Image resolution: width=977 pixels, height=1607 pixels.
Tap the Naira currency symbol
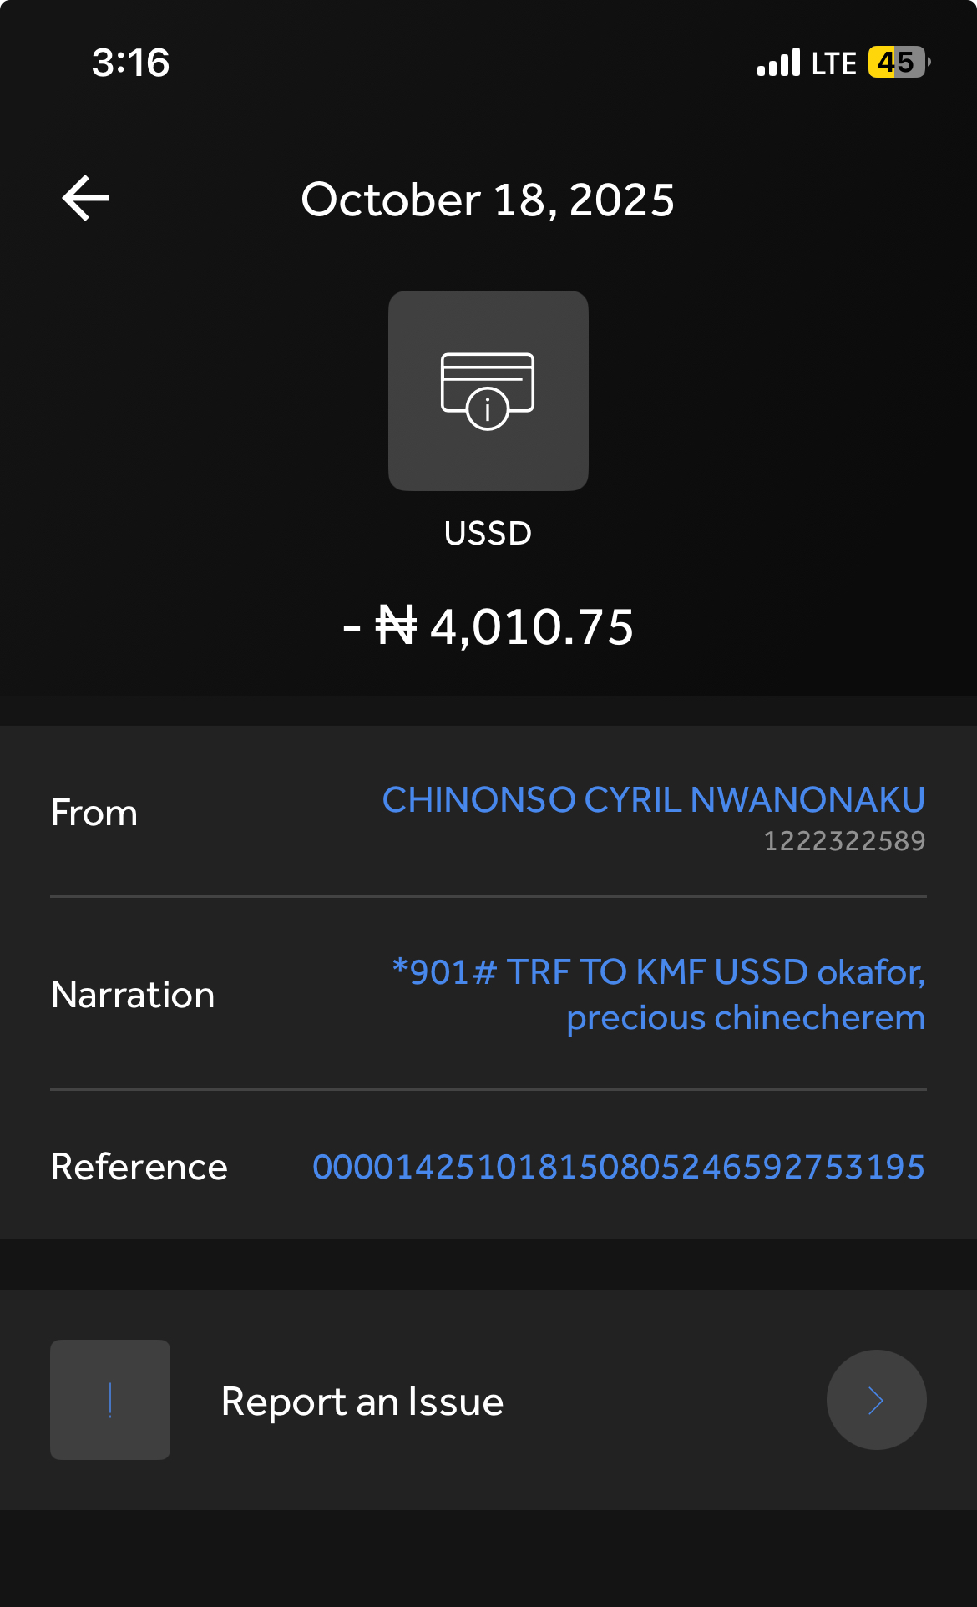pyautogui.click(x=396, y=626)
